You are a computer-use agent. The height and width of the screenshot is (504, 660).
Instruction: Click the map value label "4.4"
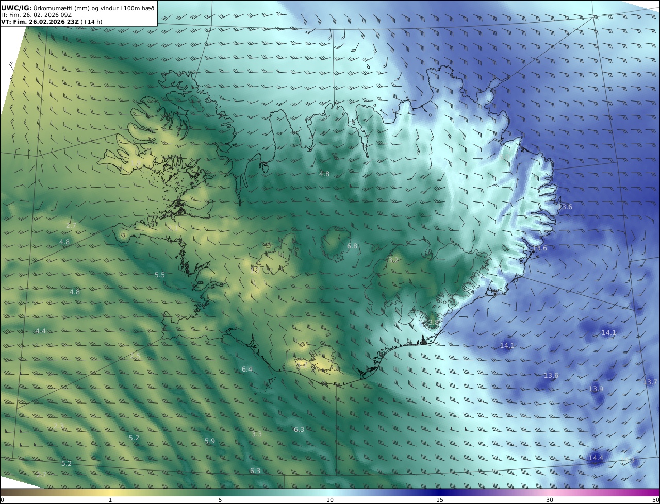pos(41,331)
